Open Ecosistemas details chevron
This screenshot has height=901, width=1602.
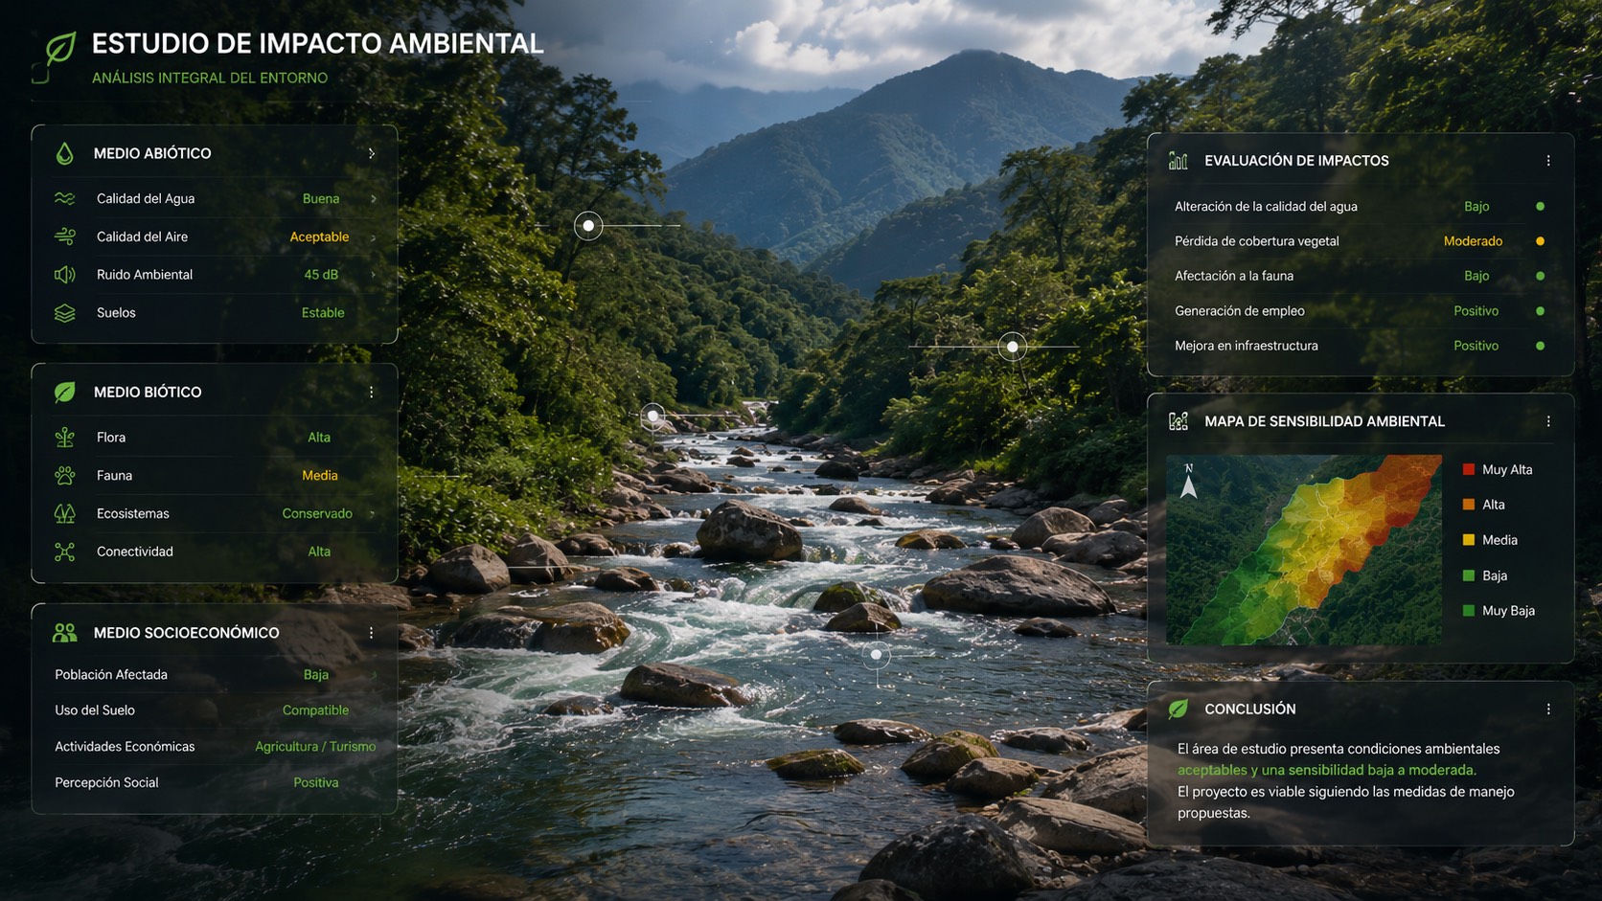[373, 514]
